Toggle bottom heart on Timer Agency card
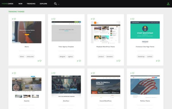The image size is (172, 109). click(x=80, y=61)
